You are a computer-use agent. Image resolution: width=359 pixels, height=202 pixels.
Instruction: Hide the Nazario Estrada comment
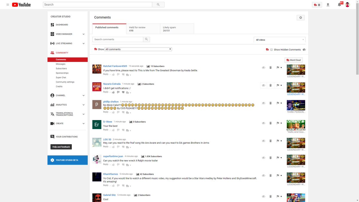click(x=264, y=85)
